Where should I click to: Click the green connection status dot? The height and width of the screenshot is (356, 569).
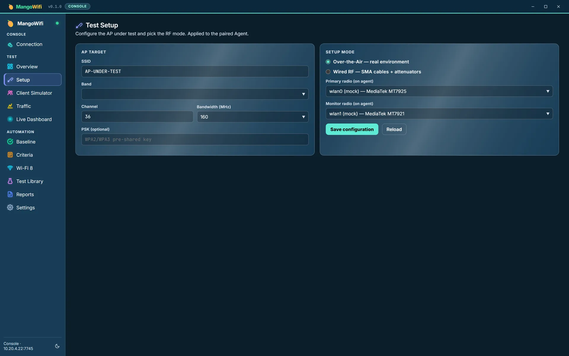click(57, 23)
